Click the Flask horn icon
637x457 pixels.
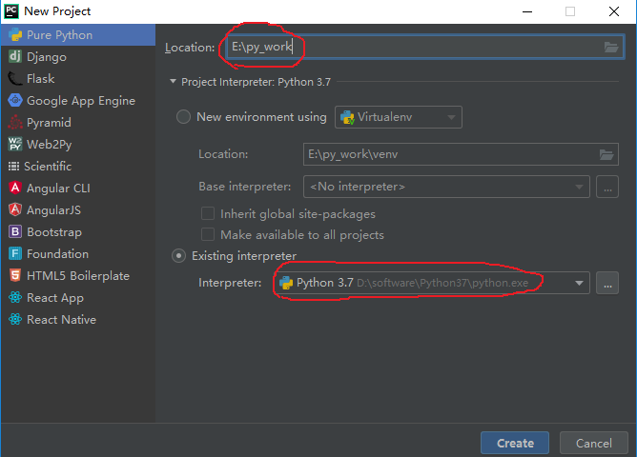click(x=15, y=79)
